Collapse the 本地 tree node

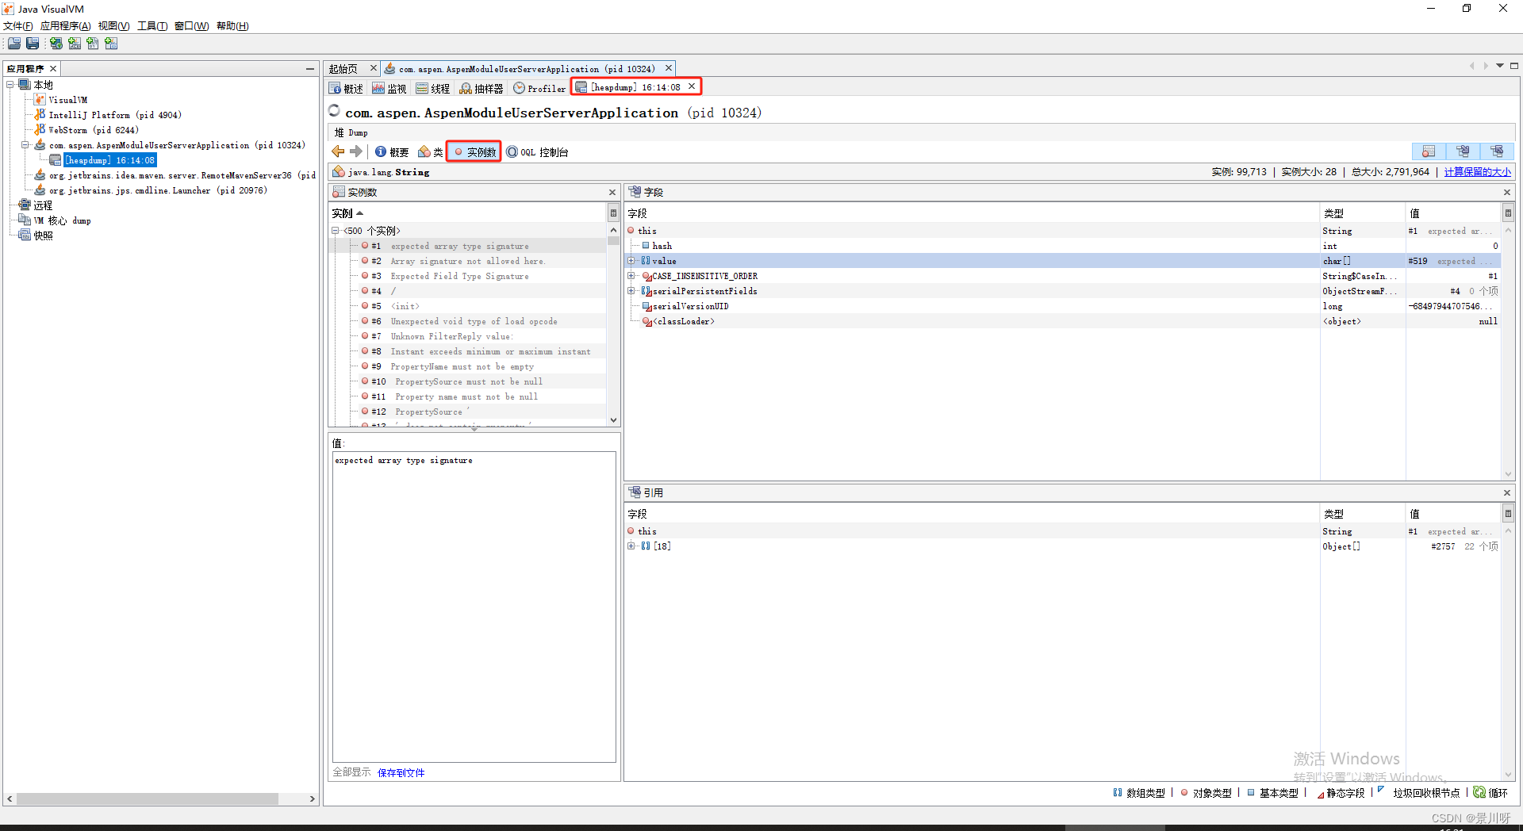coord(10,84)
